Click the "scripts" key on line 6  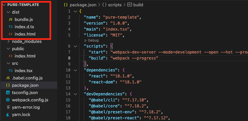[95, 46]
